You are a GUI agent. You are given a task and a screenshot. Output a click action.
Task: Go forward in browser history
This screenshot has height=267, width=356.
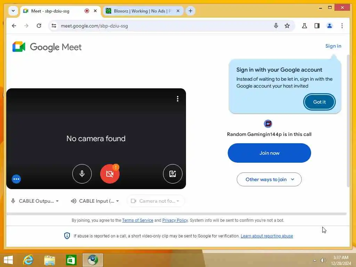point(26,26)
